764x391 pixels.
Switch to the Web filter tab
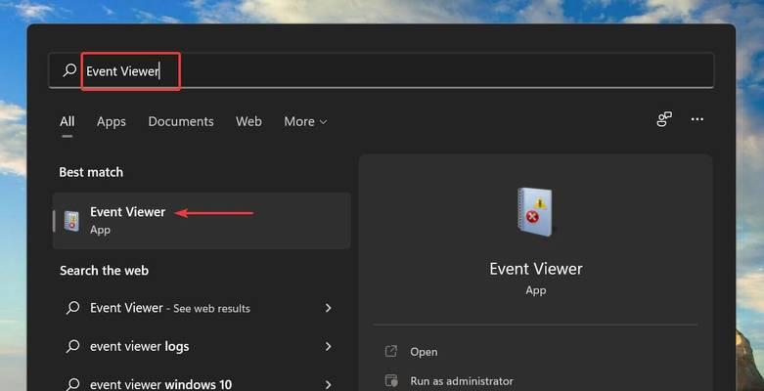(248, 121)
